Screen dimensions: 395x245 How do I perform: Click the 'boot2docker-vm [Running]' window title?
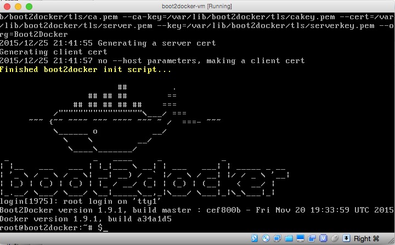pos(197,6)
